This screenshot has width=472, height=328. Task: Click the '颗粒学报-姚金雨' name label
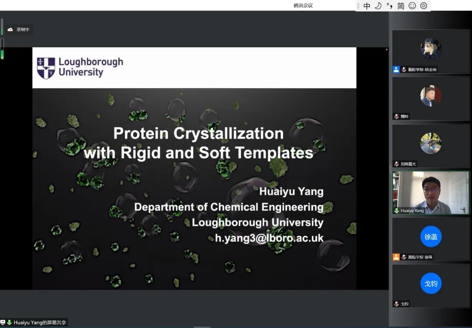coord(422,69)
